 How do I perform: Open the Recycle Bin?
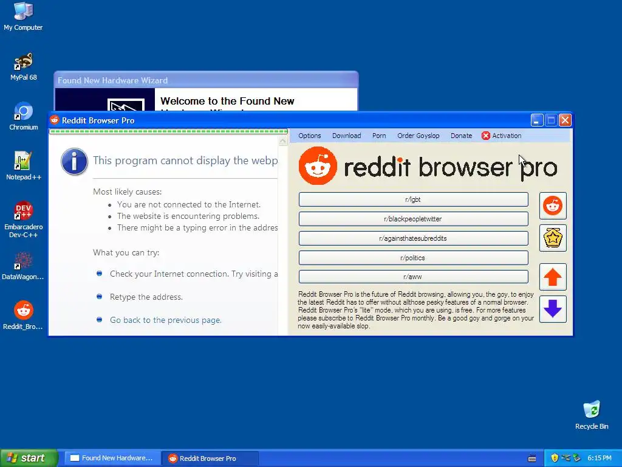tap(592, 415)
